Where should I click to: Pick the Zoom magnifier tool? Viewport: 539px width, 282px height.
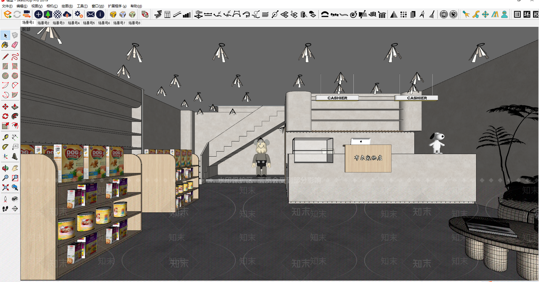5,178
